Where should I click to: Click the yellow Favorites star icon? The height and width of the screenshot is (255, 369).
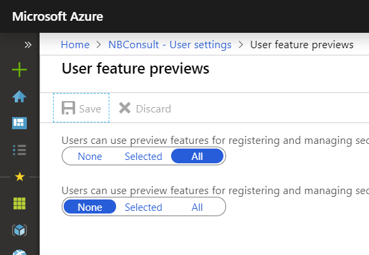(x=19, y=177)
